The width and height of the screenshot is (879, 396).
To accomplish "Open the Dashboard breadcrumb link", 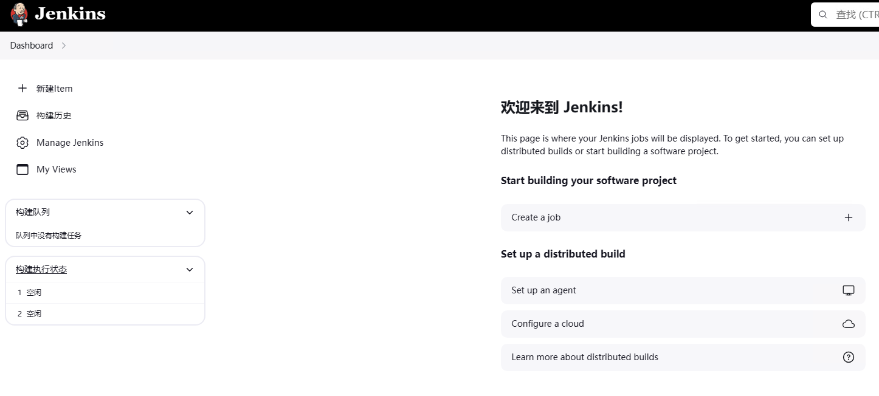I will pyautogui.click(x=32, y=46).
